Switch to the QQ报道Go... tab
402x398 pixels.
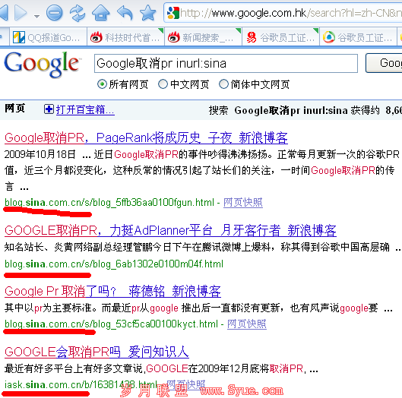coord(48,38)
